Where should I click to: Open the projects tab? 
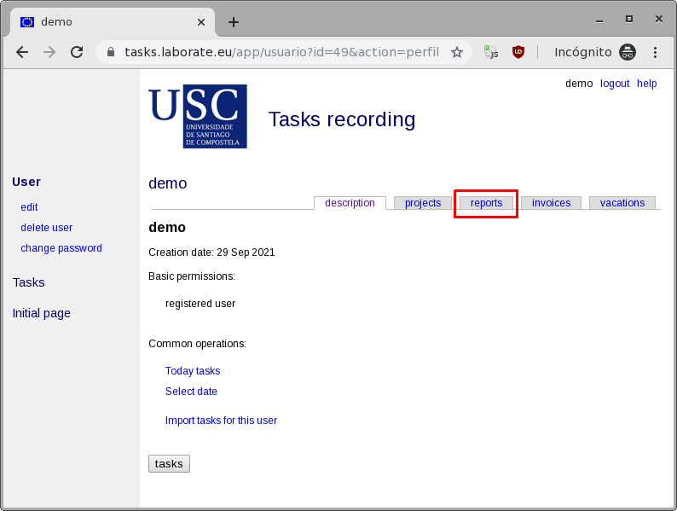423,203
